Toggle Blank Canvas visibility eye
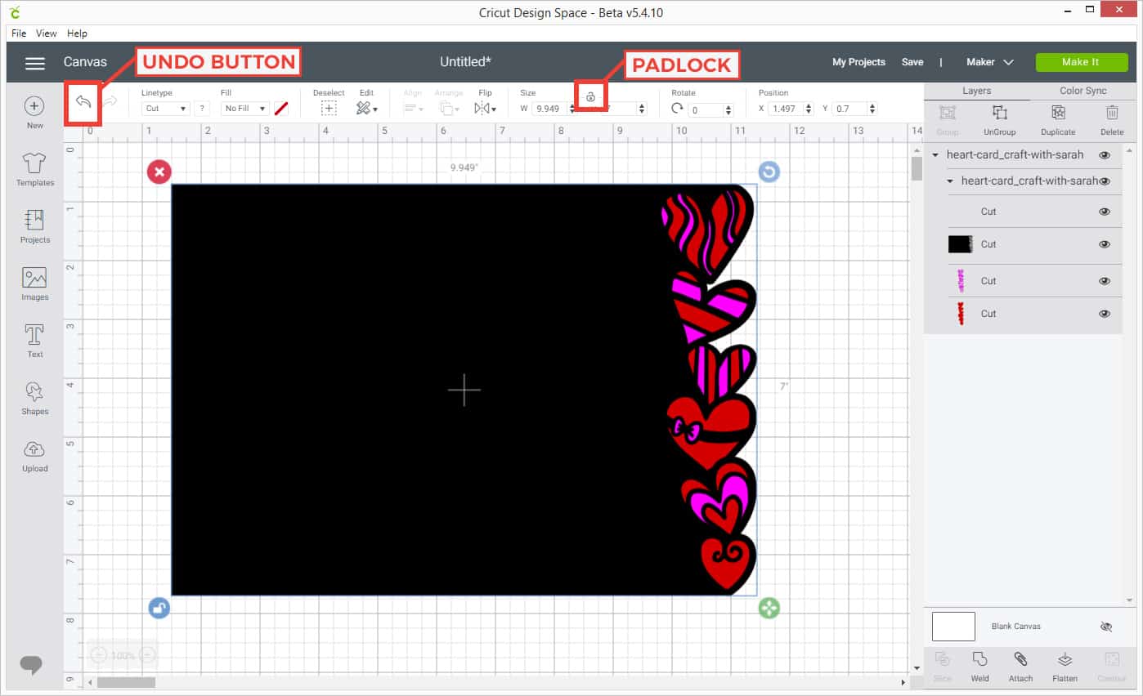This screenshot has height=696, width=1143. pos(1106,627)
